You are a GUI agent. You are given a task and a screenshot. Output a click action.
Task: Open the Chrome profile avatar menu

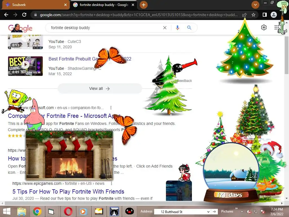pos(274,15)
